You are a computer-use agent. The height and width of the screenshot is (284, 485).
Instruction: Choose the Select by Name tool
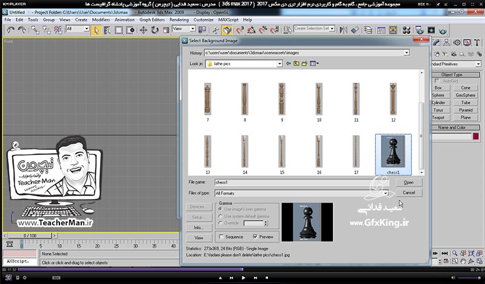tap(107, 30)
